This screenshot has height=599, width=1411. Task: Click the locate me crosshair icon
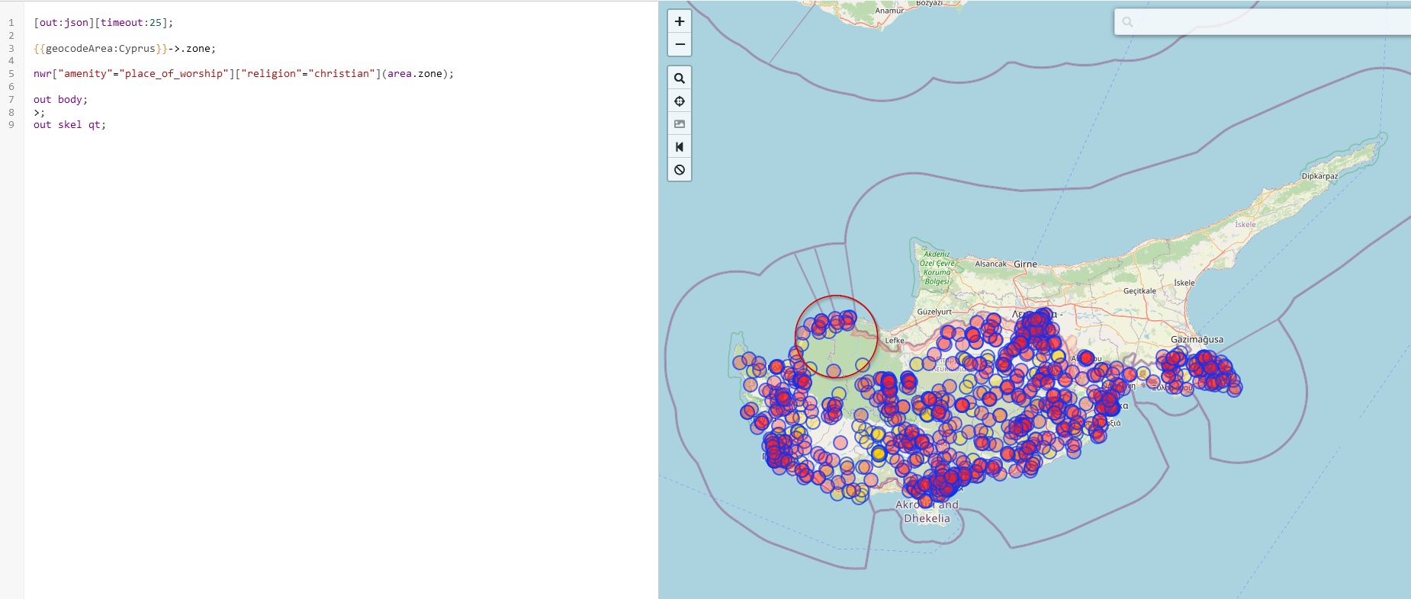click(680, 101)
